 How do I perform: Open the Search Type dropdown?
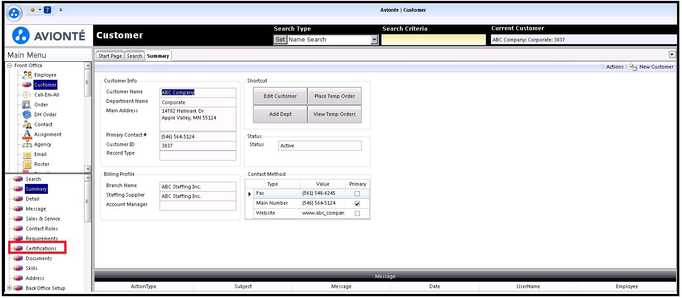click(374, 40)
